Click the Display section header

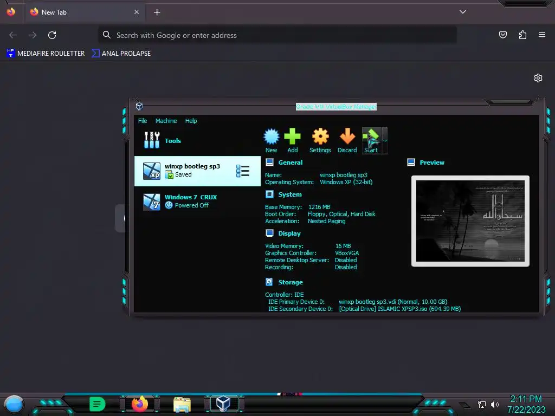(289, 233)
